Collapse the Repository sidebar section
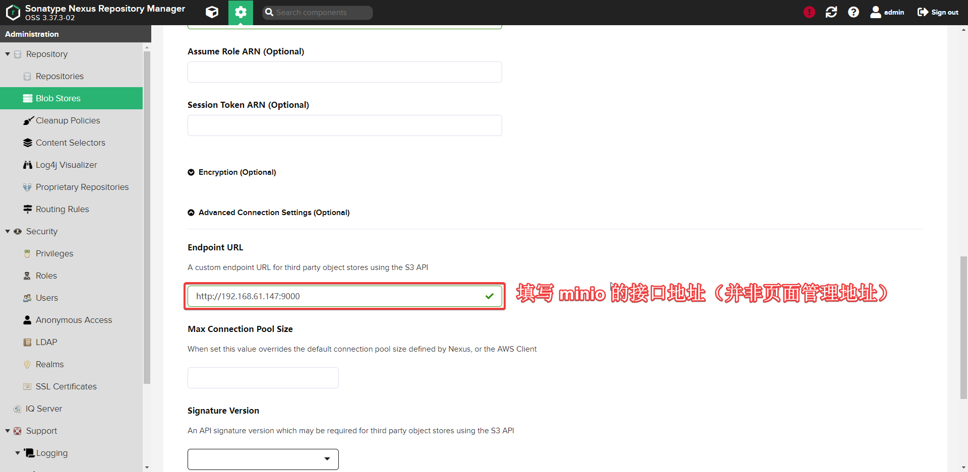The height and width of the screenshot is (472, 968). click(8, 54)
